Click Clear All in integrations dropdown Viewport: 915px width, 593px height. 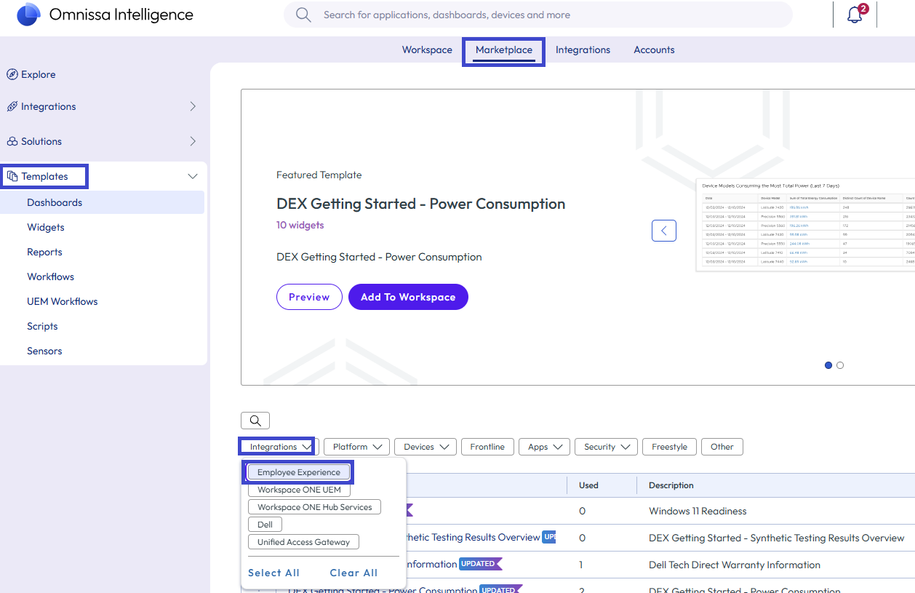coord(353,573)
